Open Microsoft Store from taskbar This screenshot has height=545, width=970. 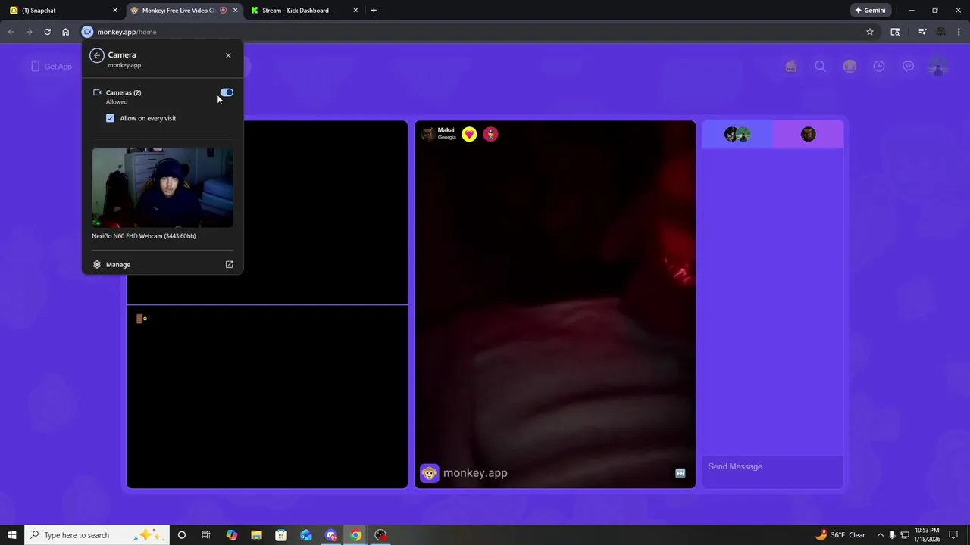(281, 535)
